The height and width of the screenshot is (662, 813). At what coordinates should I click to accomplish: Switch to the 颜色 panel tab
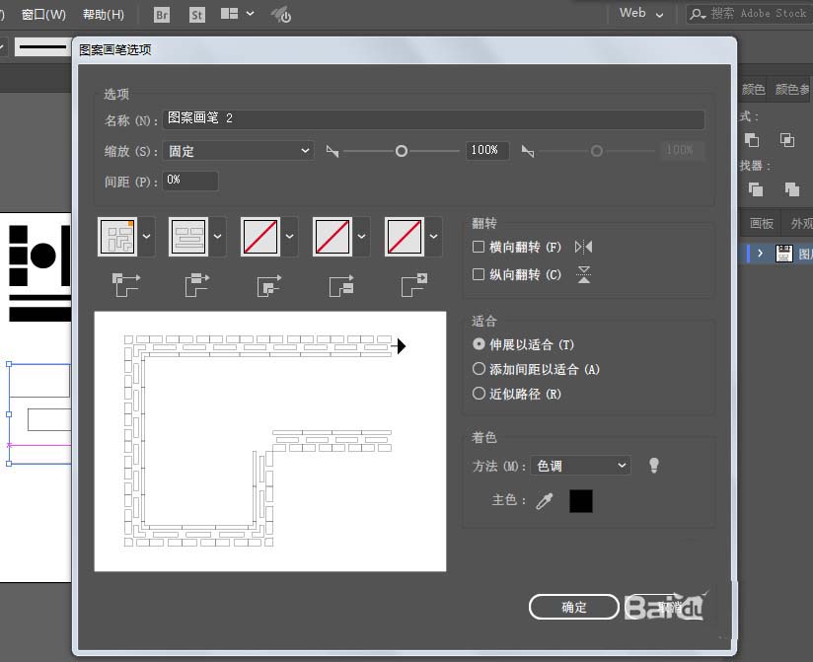click(753, 89)
